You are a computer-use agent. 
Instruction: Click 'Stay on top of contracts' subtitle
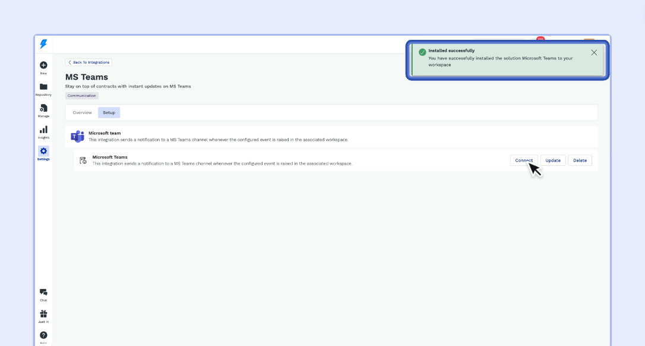[x=128, y=87]
